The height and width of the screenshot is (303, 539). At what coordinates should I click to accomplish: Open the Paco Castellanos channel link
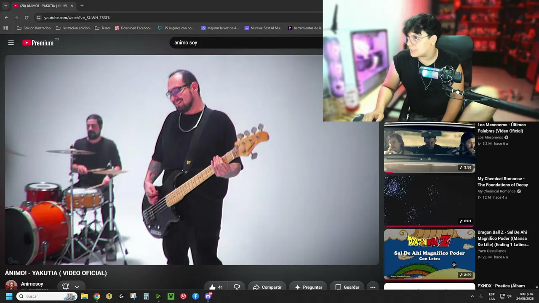(492, 251)
